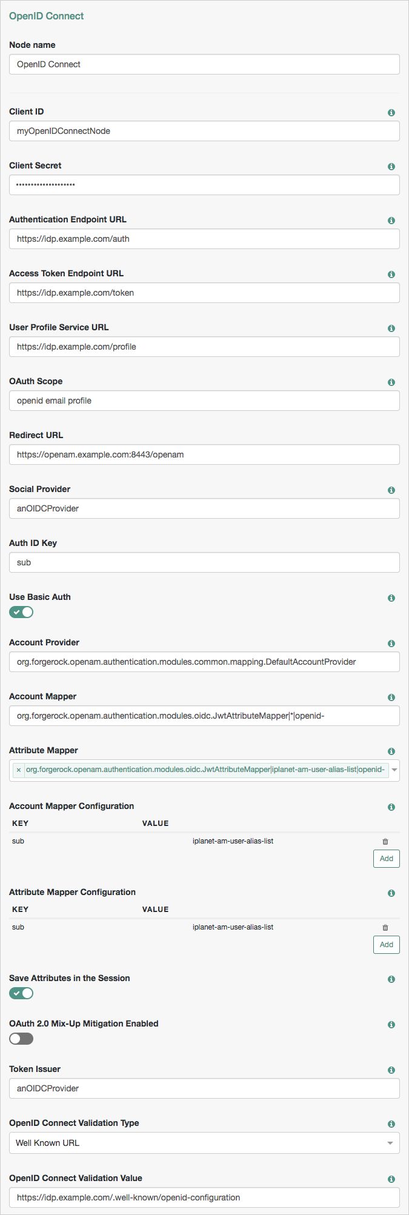The width and height of the screenshot is (409, 1215).
Task: Enable OAuth 2.0 Mix-Up Mitigation toggle
Action: pyautogui.click(x=21, y=1039)
